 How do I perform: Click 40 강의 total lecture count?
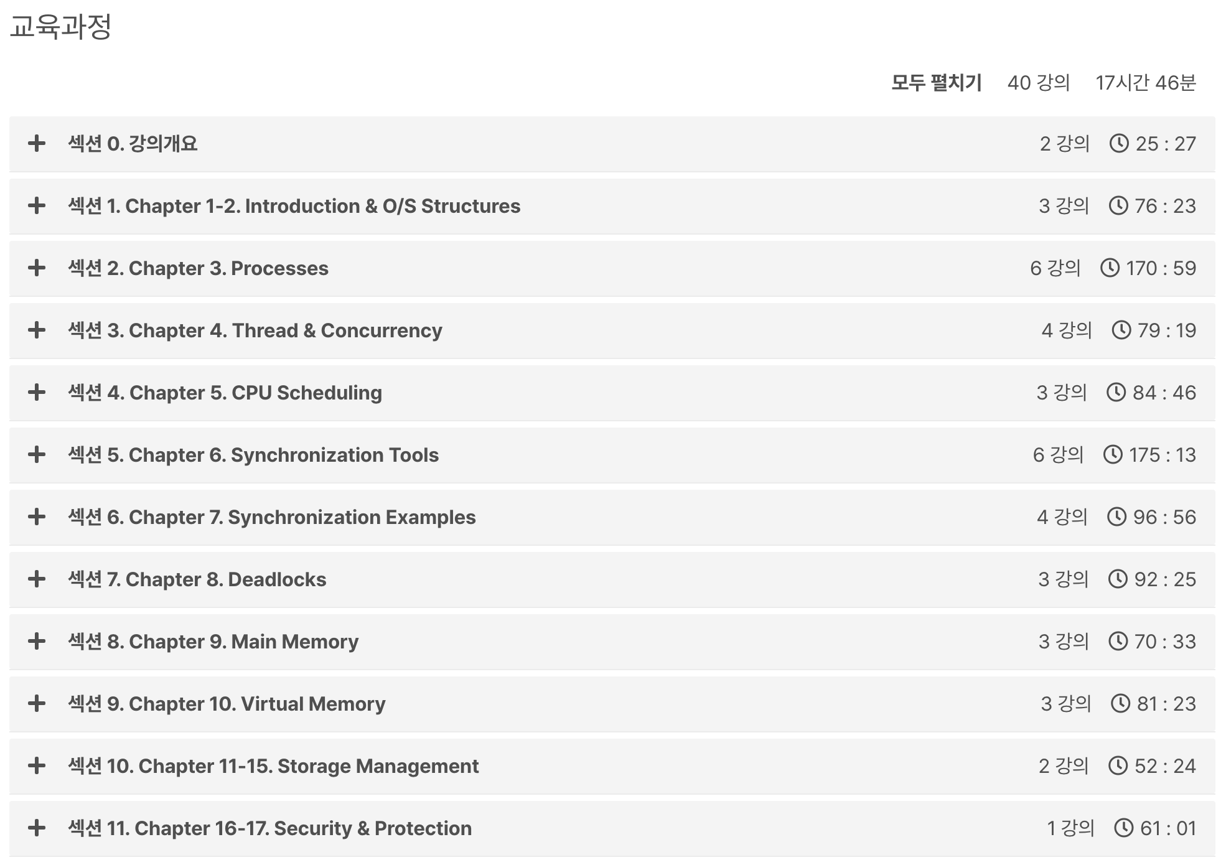1038,83
